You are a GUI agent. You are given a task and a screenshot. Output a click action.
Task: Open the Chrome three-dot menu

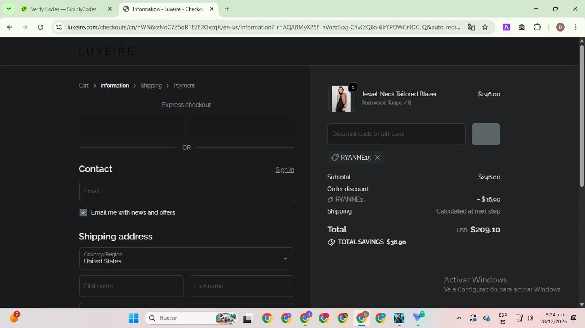click(576, 27)
